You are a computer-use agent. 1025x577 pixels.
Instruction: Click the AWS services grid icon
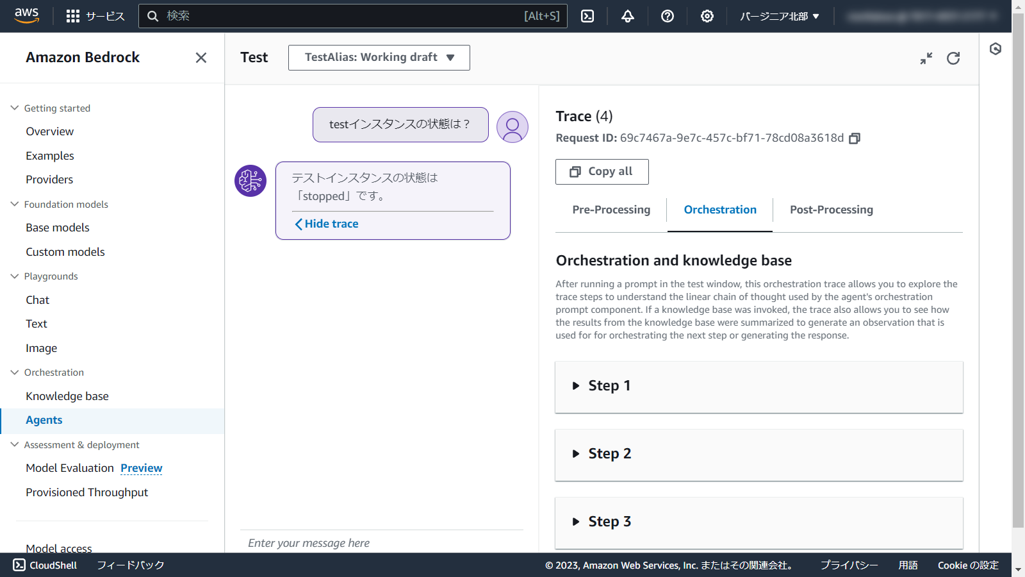point(73,16)
